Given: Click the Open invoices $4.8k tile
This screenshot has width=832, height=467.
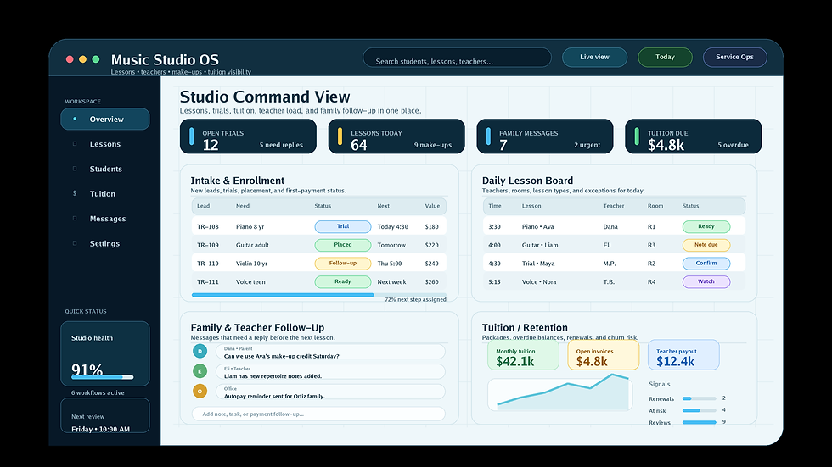Looking at the screenshot, I should click(x=604, y=355).
